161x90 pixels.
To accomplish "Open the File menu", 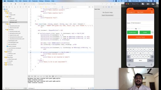I will pos(16,1).
